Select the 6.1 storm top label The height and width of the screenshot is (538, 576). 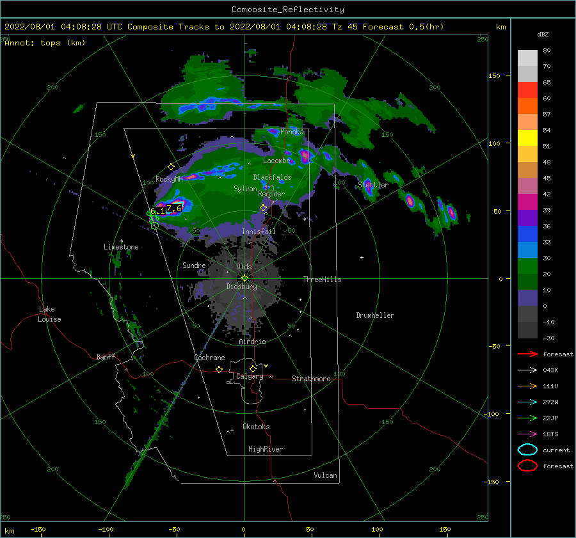[158, 211]
